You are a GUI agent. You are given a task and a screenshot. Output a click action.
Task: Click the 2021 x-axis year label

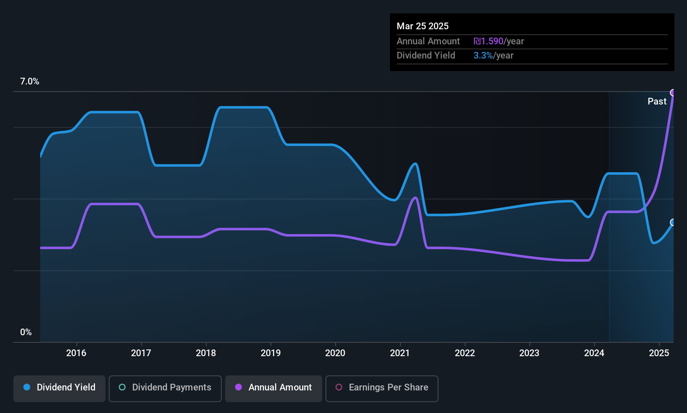(400, 353)
